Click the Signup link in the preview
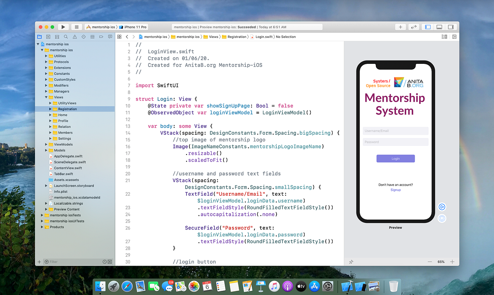Viewport: 494px width, 295px height. click(395, 190)
